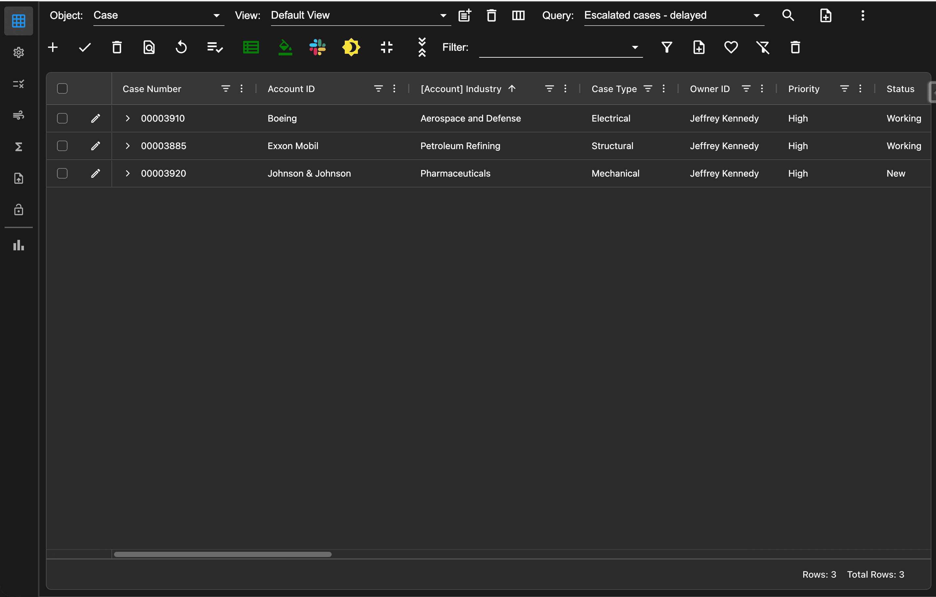Click the green spreadsheet export icon
Viewport: 936px width, 597px height.
pyautogui.click(x=251, y=48)
